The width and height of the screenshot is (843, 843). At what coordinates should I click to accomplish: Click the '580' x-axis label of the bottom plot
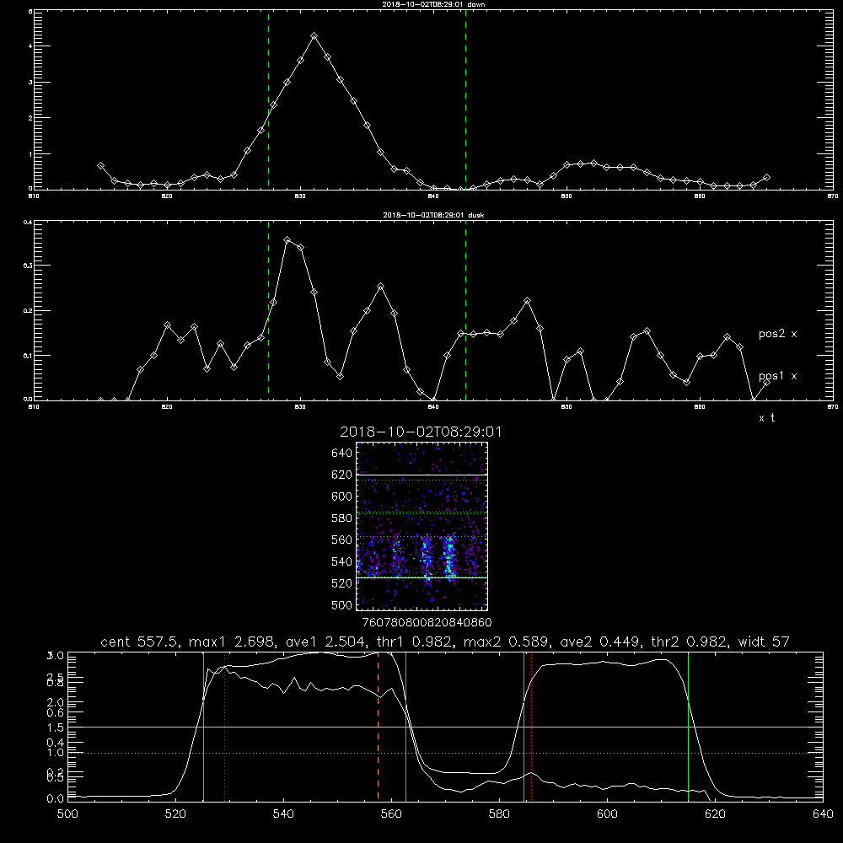499,814
